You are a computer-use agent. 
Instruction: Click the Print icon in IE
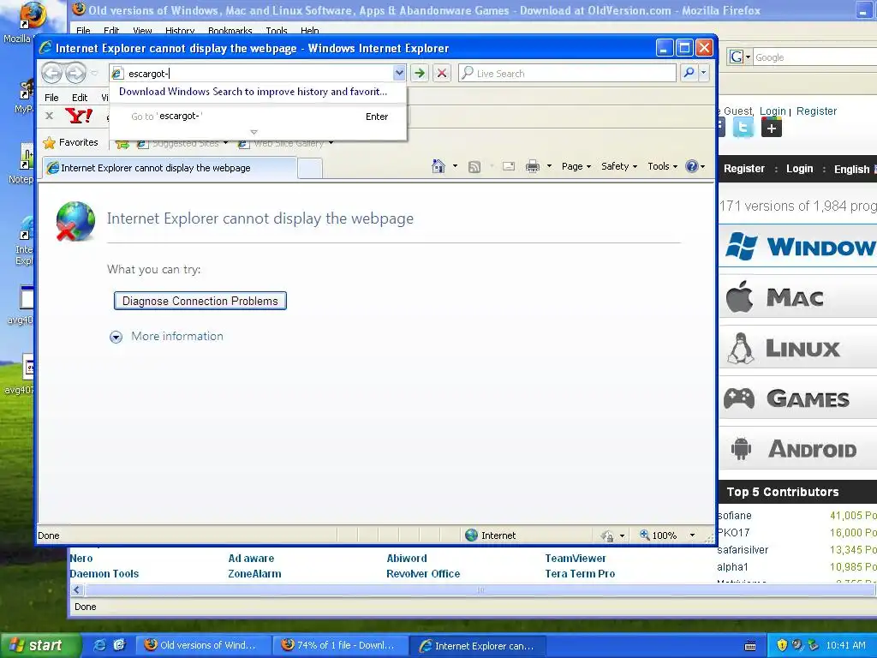[533, 166]
